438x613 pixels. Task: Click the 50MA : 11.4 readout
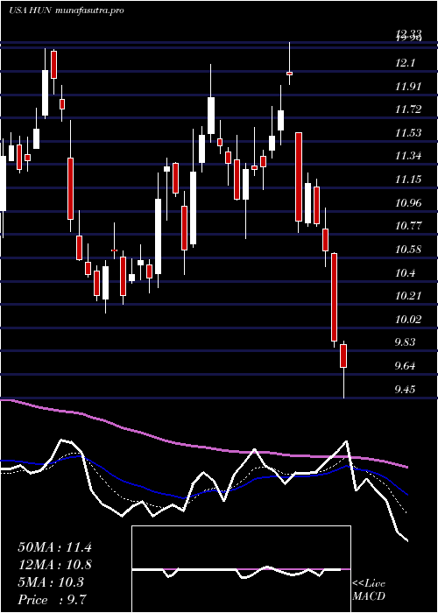pyautogui.click(x=54, y=547)
